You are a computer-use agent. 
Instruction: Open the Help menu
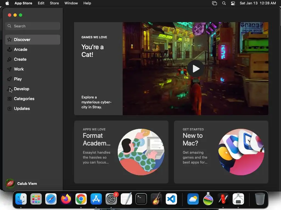(x=87, y=3)
